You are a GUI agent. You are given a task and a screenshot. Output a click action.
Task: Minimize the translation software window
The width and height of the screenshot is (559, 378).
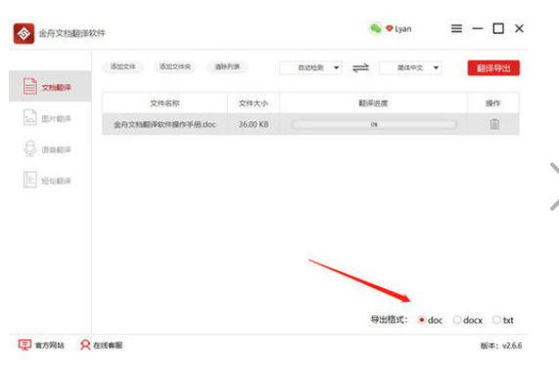[478, 28]
